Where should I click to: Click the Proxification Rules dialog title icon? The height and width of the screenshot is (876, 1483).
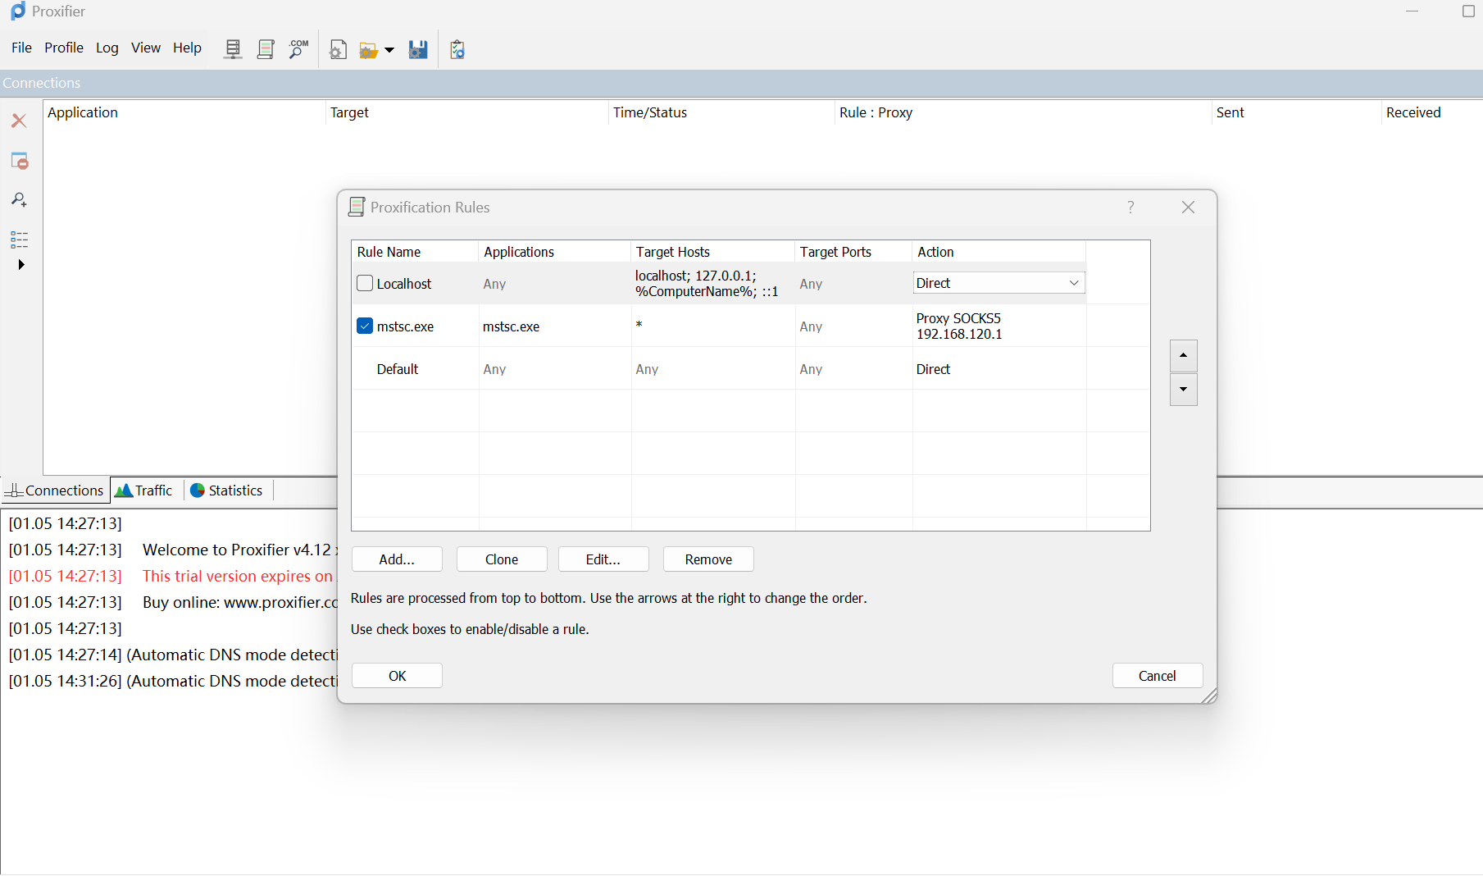[x=356, y=207]
